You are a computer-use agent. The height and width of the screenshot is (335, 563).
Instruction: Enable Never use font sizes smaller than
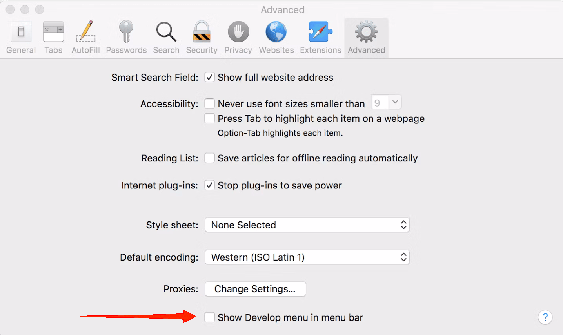pyautogui.click(x=210, y=103)
